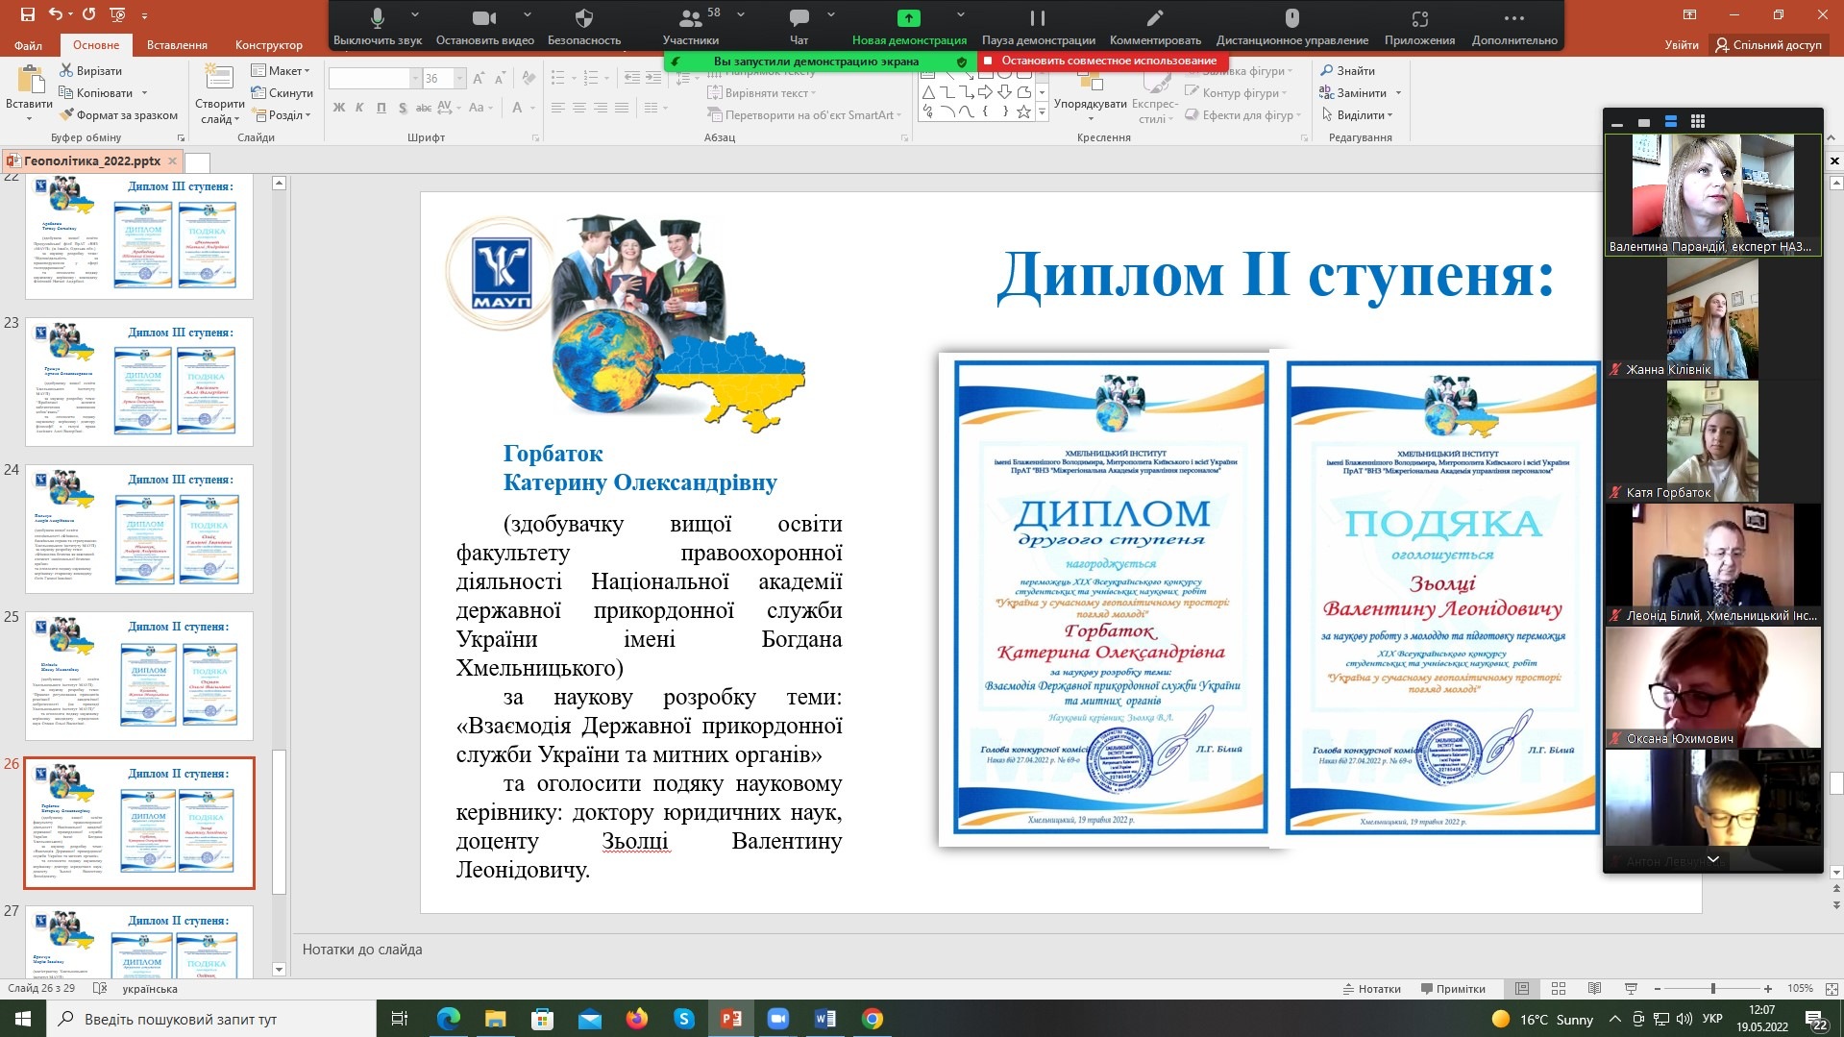
Task: Open the Participants panel in Zoom
Action: pos(690,19)
